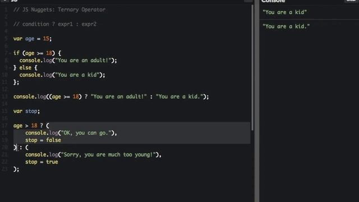
Task: Click the line console.log("You are an adult!");
Action: coord(68,61)
